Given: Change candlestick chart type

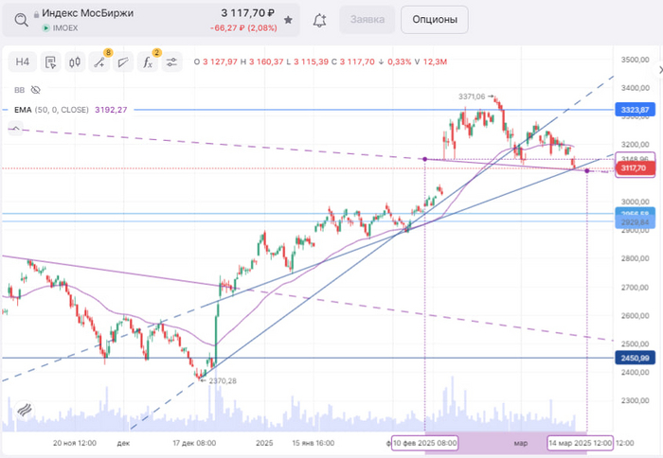Looking at the screenshot, I should [x=76, y=62].
